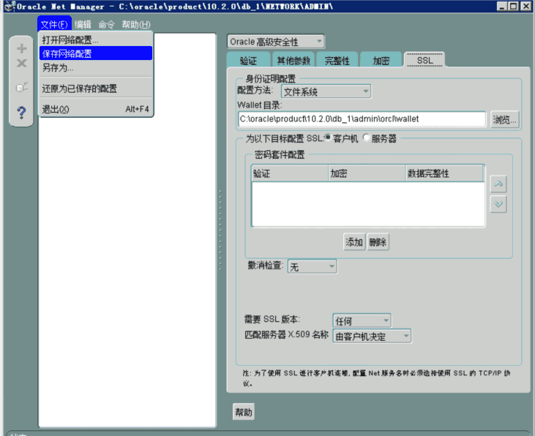Image resolution: width=535 pixels, height=436 pixels.
Task: Switch to the 加密 tab
Action: coord(381,61)
